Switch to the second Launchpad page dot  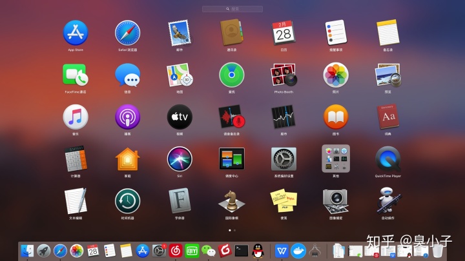[234, 230]
